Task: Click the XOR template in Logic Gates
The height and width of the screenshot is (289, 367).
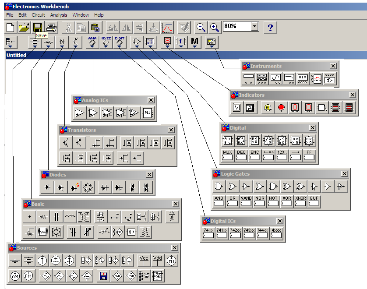Action: 287,201
